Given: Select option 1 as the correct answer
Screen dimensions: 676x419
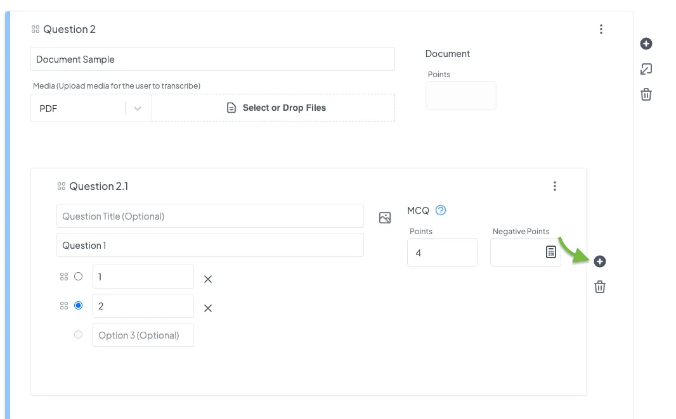Looking at the screenshot, I should [x=78, y=277].
